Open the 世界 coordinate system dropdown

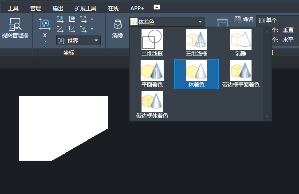(x=79, y=40)
